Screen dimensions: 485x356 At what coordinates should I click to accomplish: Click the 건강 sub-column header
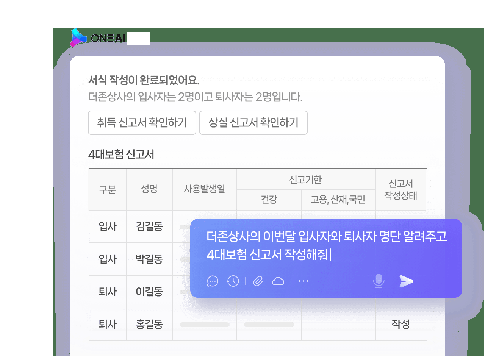269,200
